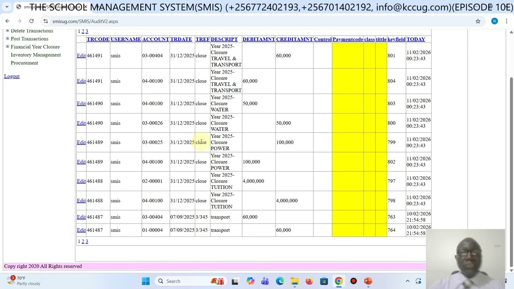This screenshot has width=514, height=289.
Task: Open the sync icon in the system tray
Action: (x=418, y=281)
